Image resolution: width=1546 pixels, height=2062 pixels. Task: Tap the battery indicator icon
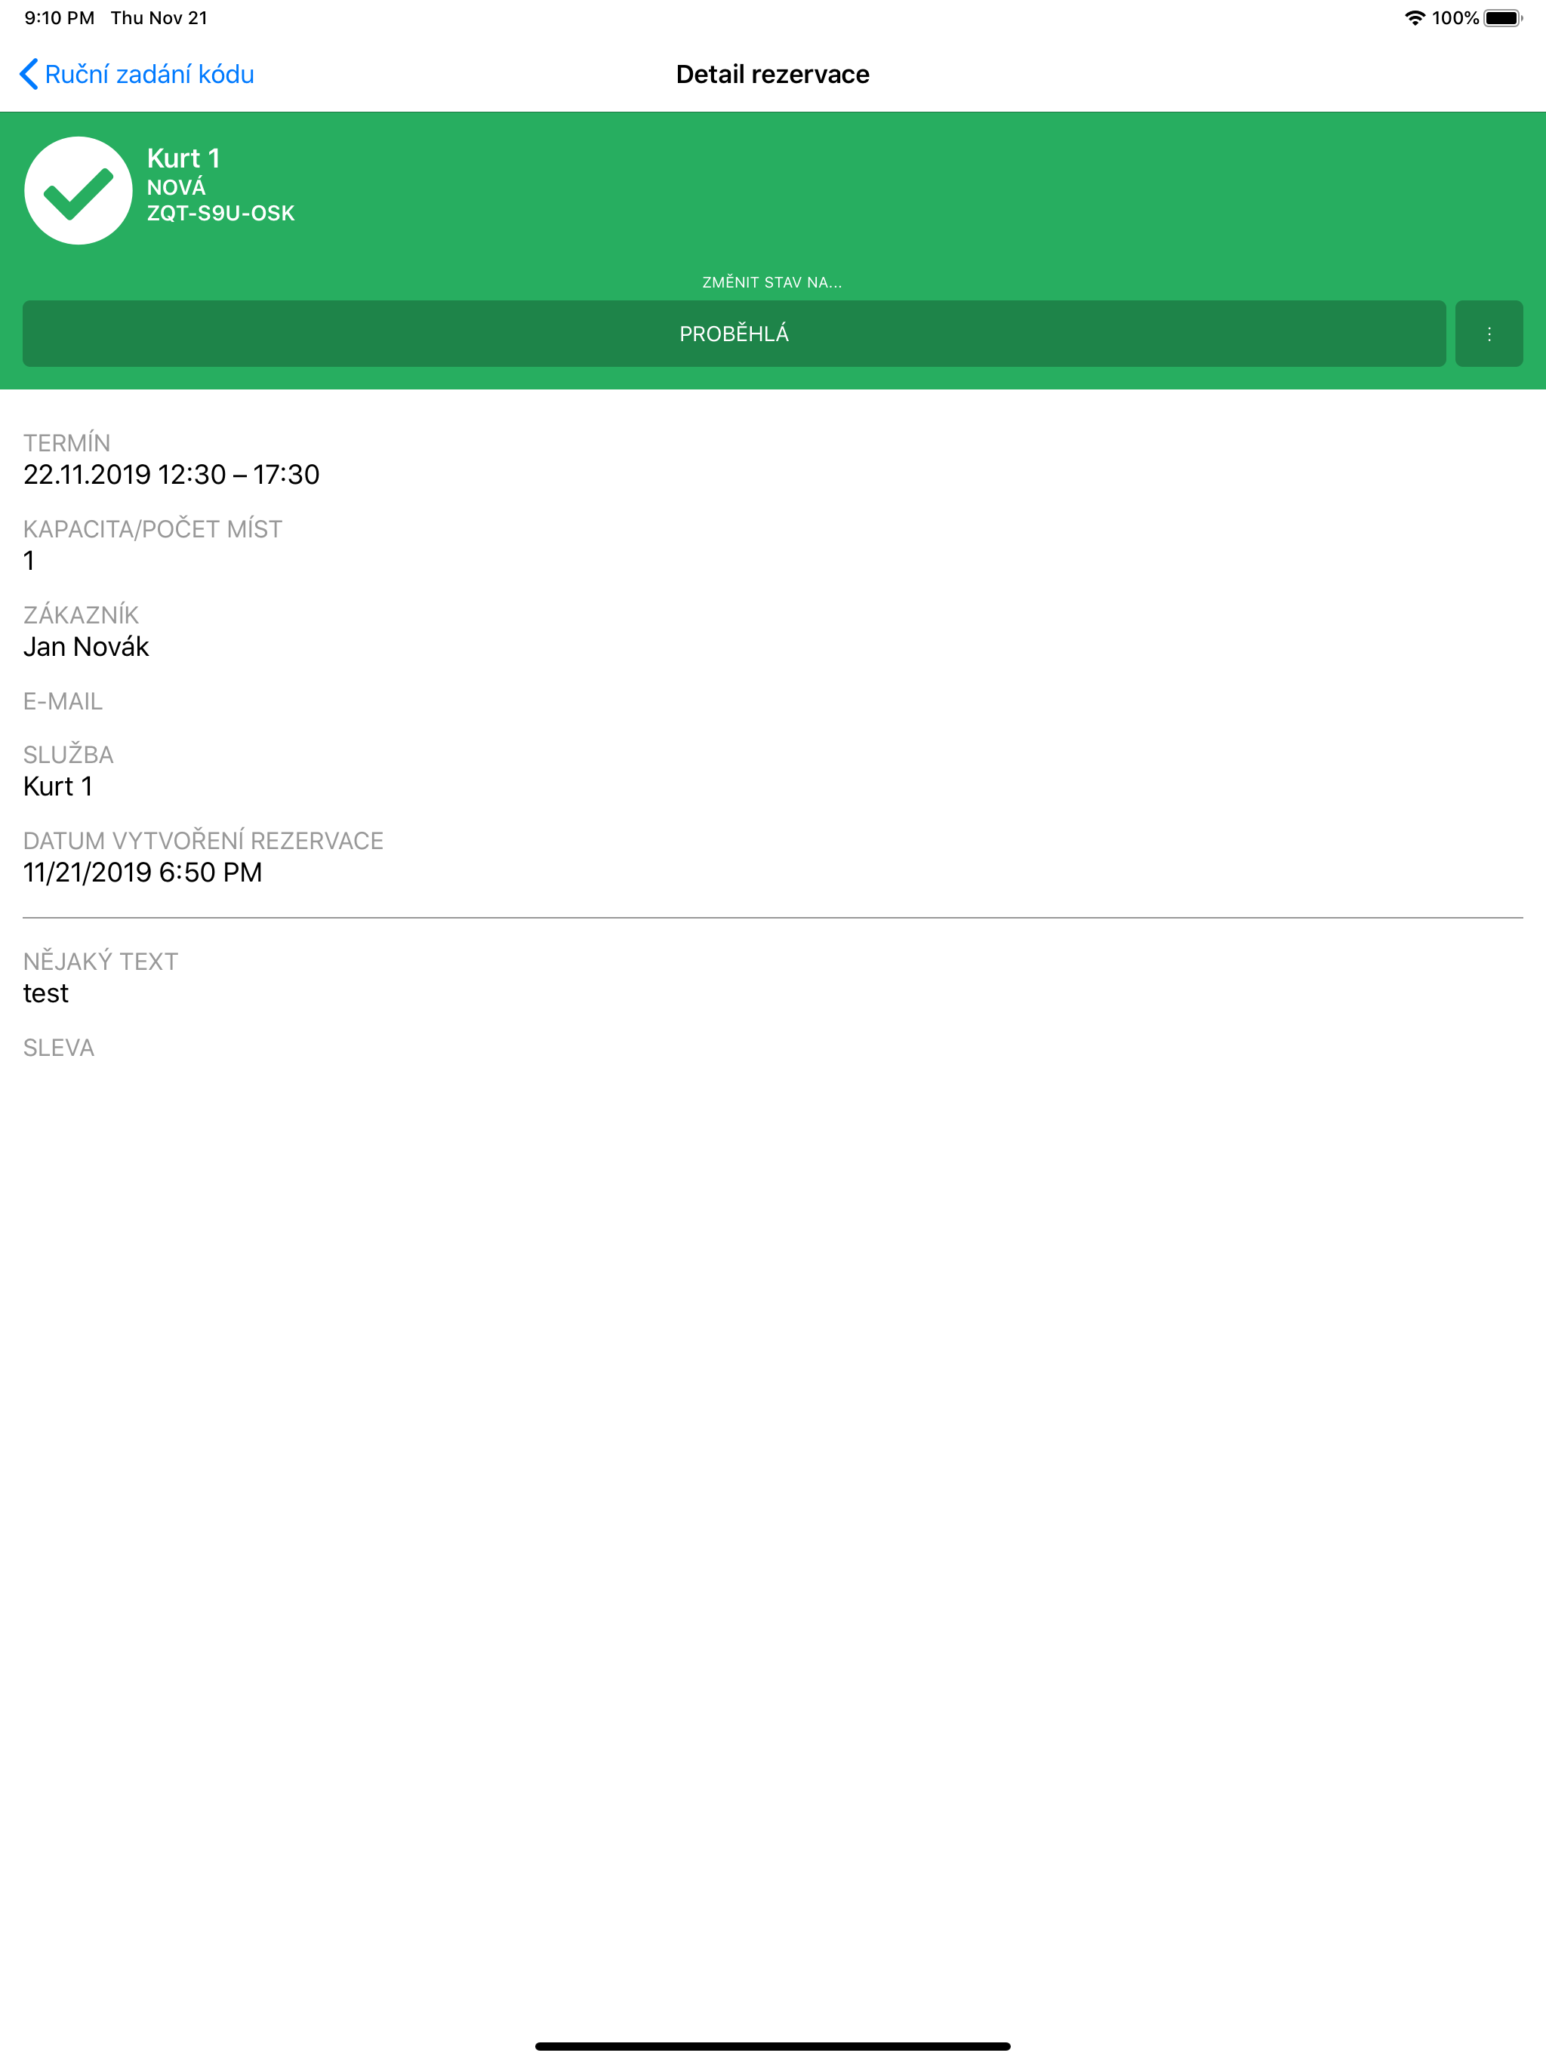[x=1503, y=17]
